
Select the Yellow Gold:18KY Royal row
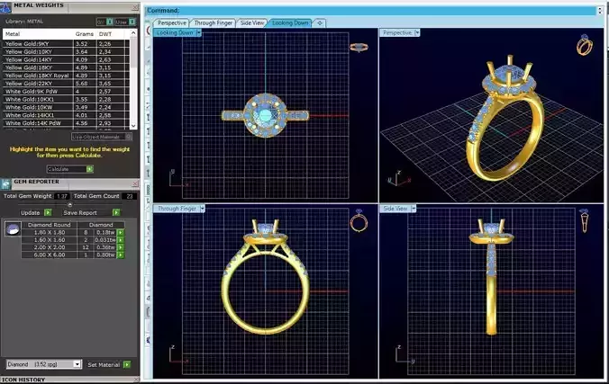[66, 76]
